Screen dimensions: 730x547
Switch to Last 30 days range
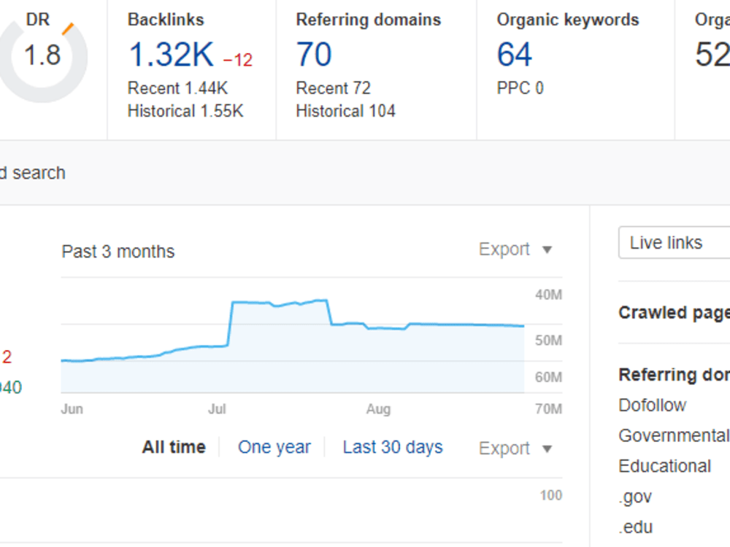pyautogui.click(x=393, y=447)
